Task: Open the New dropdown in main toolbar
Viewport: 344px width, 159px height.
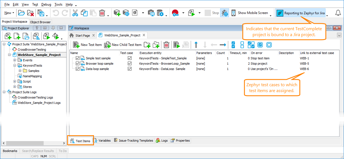Action: pyautogui.click(x=9, y=13)
